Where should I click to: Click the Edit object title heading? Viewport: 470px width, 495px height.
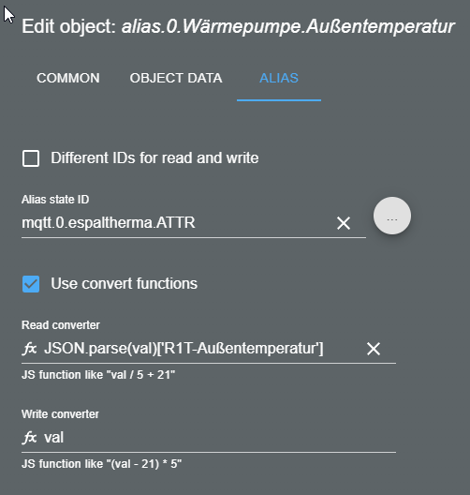point(238,26)
